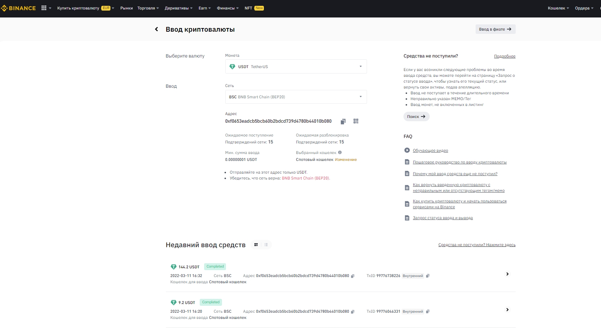The width and height of the screenshot is (601, 328).
Task: Click the deposit address 0xf0653ead...b080 text
Action: pos(278,121)
